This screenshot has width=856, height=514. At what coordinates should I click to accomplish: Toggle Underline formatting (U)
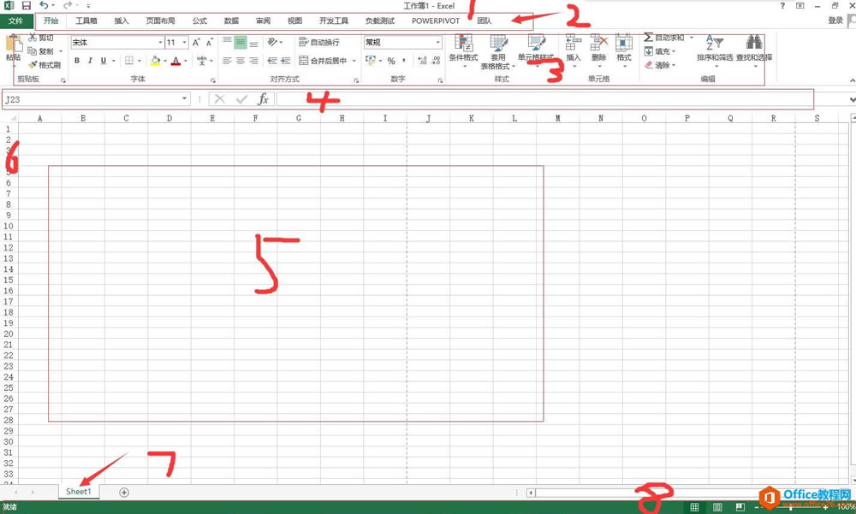coord(102,61)
